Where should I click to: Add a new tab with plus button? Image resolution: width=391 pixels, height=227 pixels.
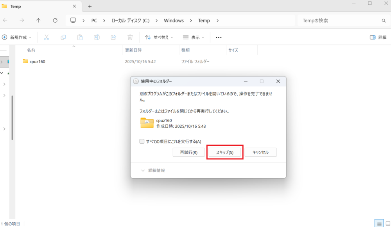coord(90,6)
